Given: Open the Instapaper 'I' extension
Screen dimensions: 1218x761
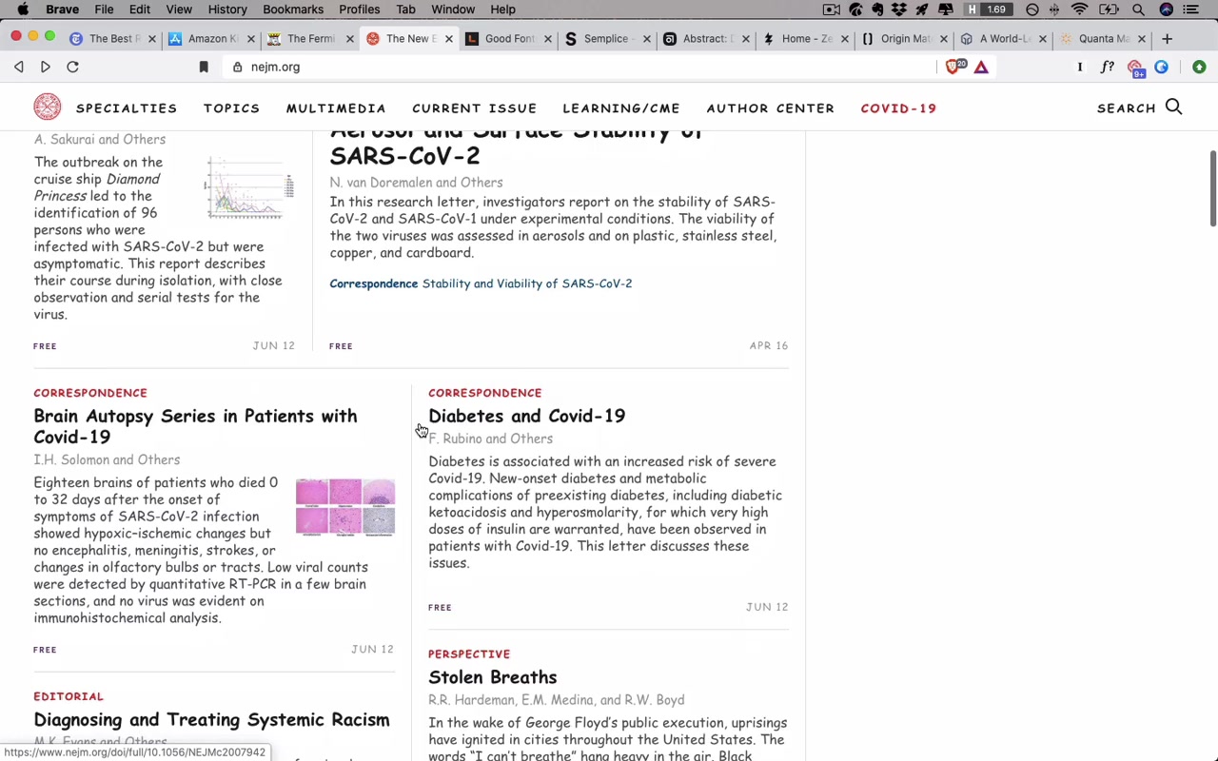Looking at the screenshot, I should (x=1080, y=67).
